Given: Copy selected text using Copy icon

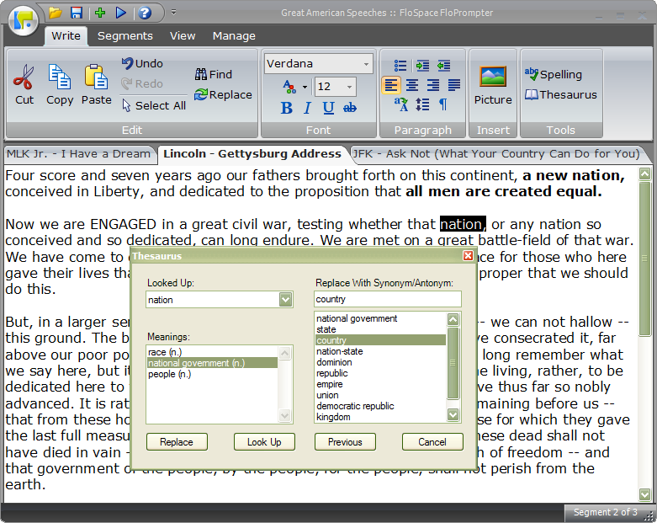Looking at the screenshot, I should coord(60,84).
